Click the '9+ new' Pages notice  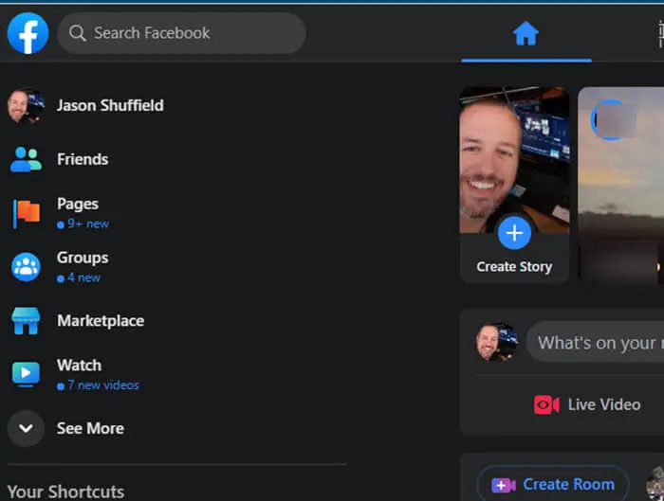tap(83, 224)
